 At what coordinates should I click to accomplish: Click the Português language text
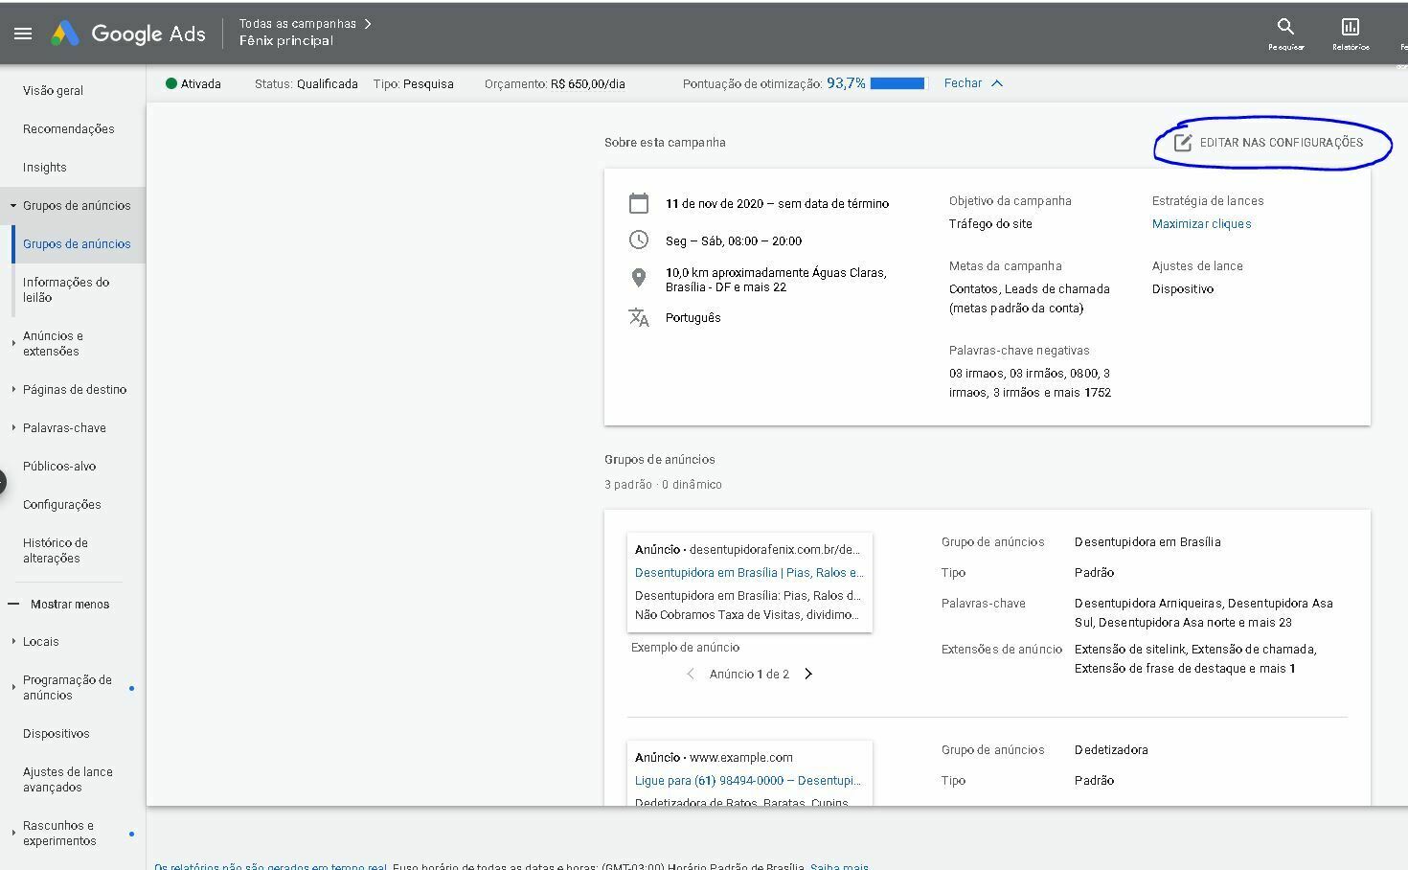pos(693,317)
